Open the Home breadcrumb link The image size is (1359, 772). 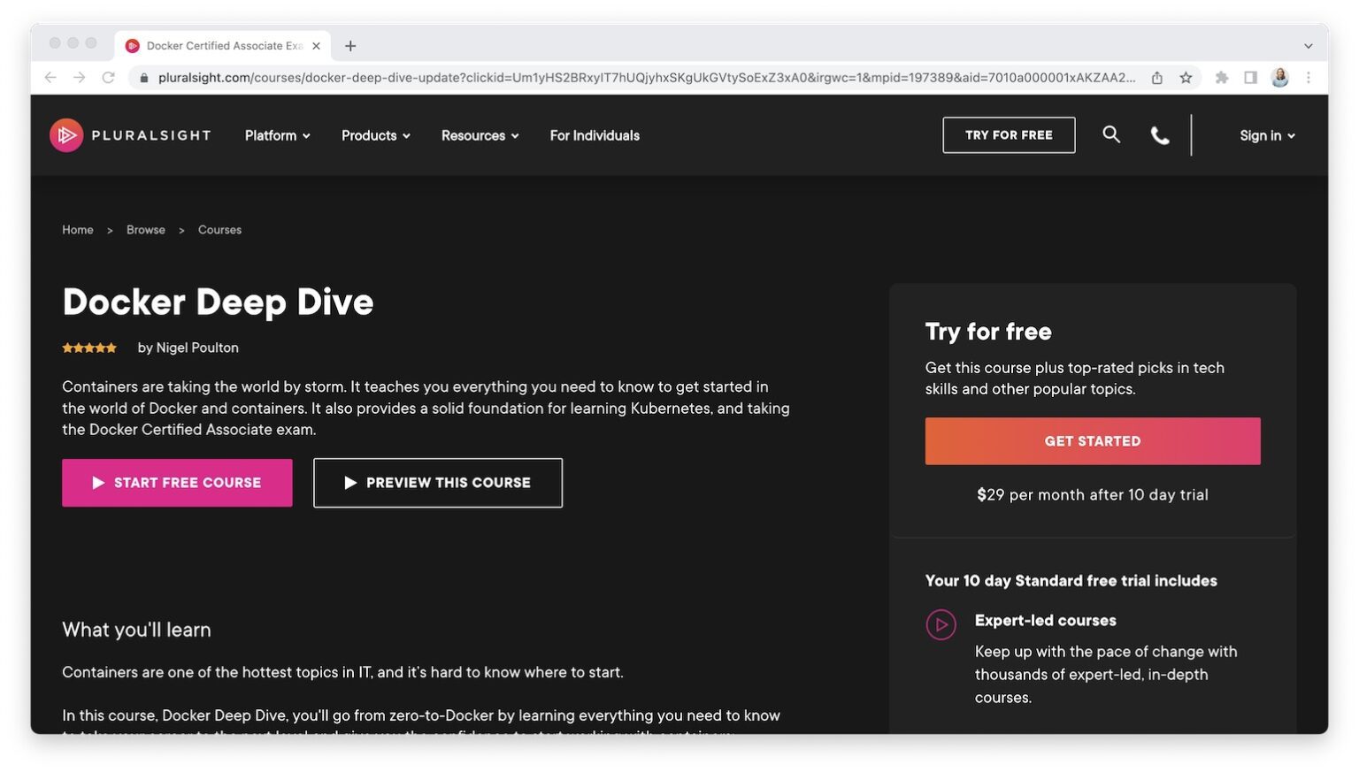click(77, 229)
